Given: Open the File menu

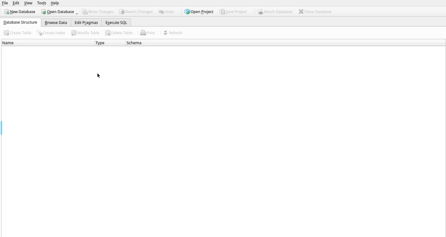Looking at the screenshot, I should pyautogui.click(x=5, y=3).
